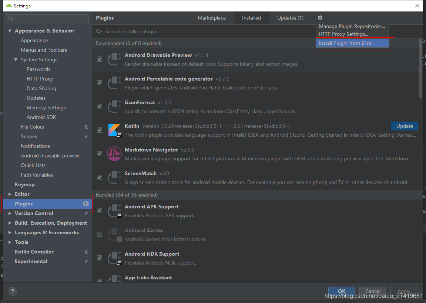
Task: Switch to the Installed tab
Action: click(x=251, y=18)
